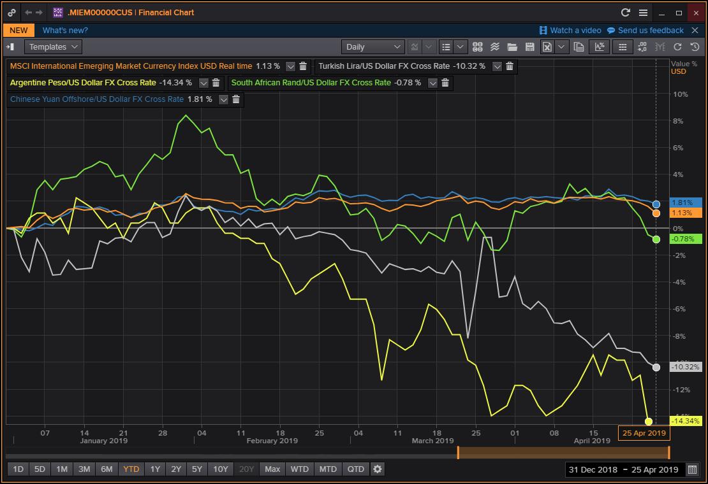Screen dimensions: 708x484
Task: Toggle the left side panel
Action: 10,46
